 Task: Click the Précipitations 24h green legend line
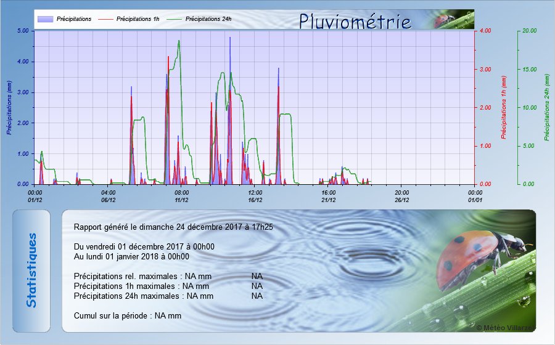coord(174,19)
